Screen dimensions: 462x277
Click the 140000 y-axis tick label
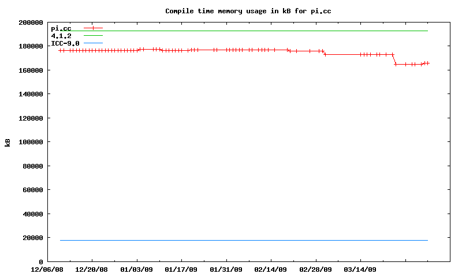pyautogui.click(x=31, y=94)
